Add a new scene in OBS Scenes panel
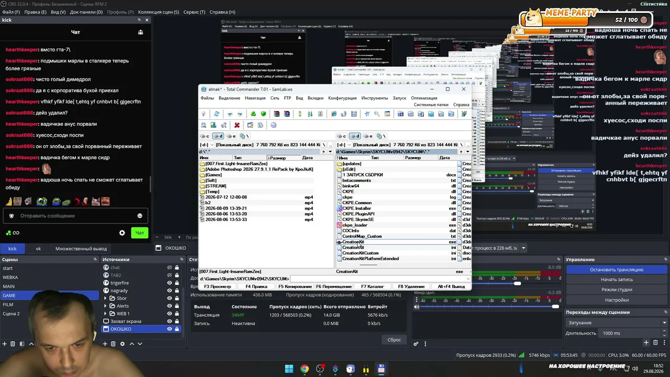Image resolution: width=670 pixels, height=377 pixels. tap(5, 343)
